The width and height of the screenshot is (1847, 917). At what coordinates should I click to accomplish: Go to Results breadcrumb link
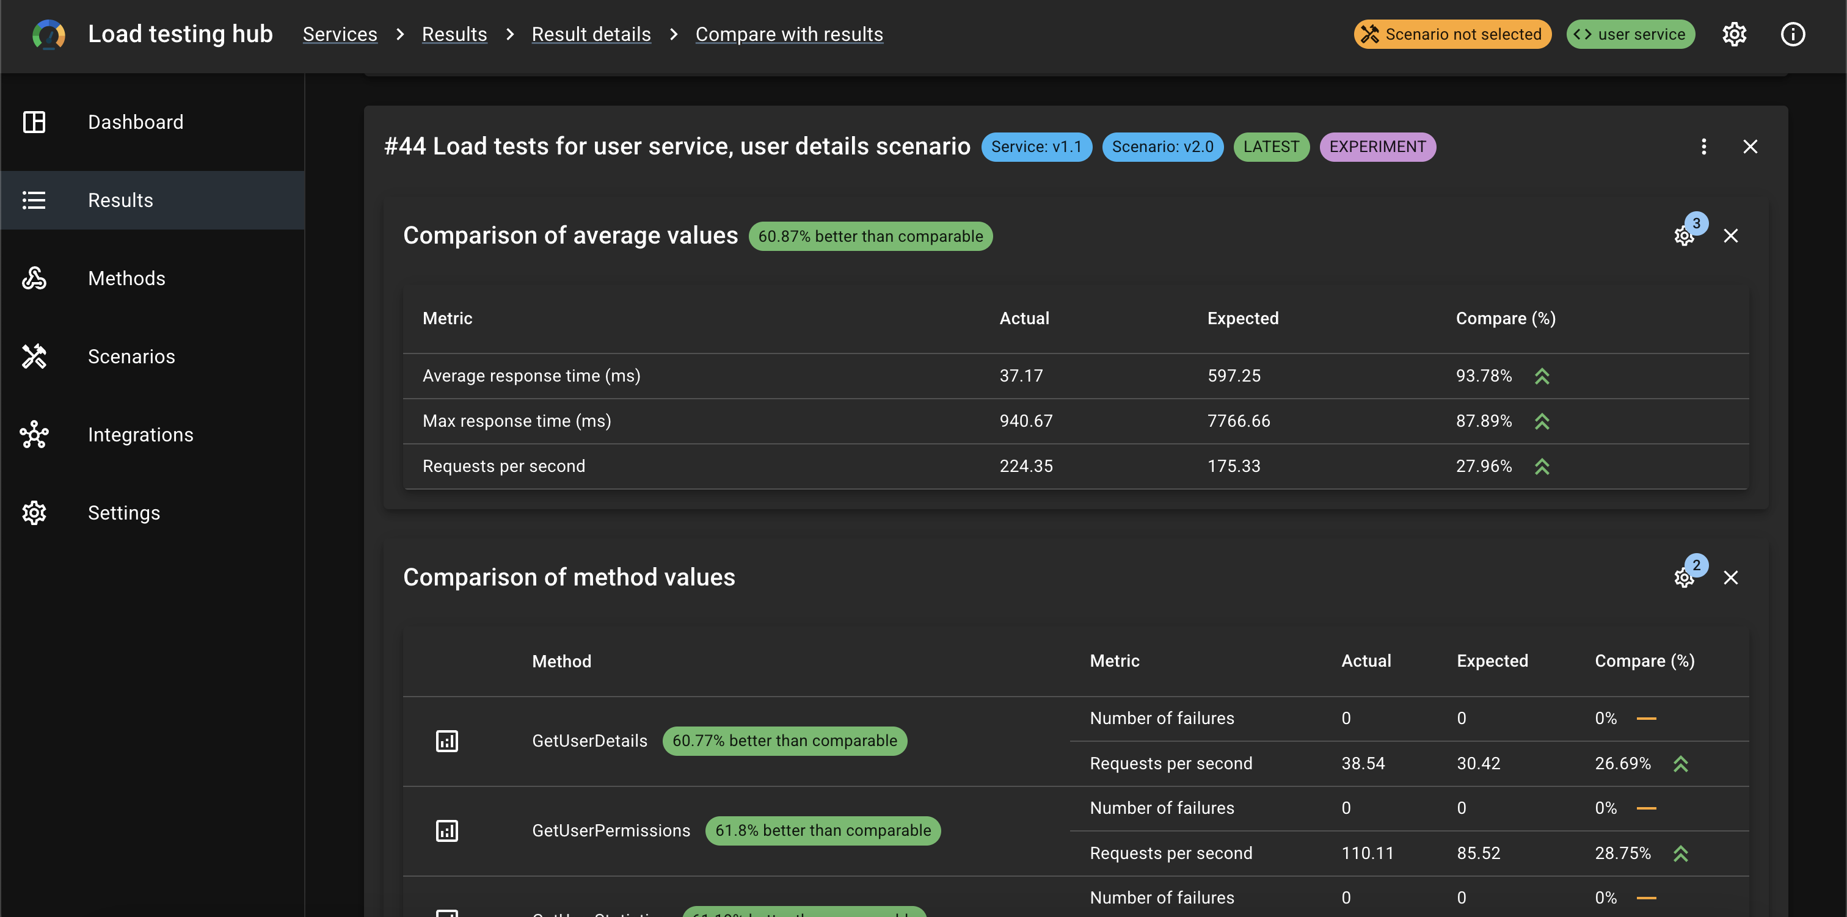point(454,34)
